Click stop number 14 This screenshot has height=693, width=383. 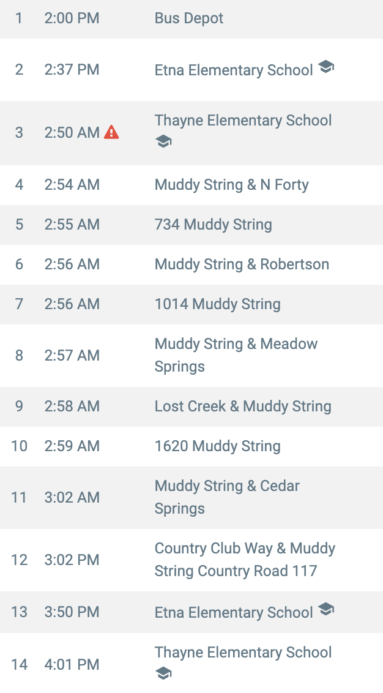click(19, 665)
